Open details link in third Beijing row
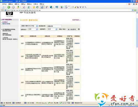This screenshot has height=107, width=138. (x=77, y=69)
